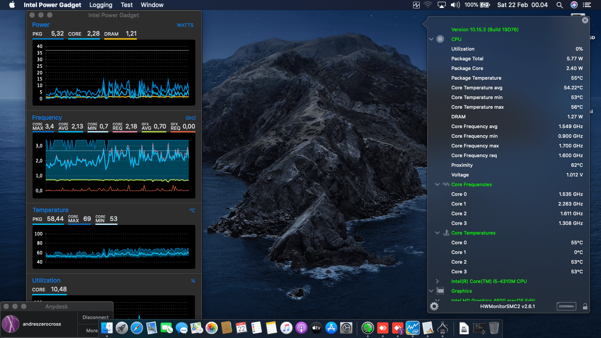Open Podcasts from the Dock
This screenshot has width=601, height=338.
pyautogui.click(x=301, y=327)
